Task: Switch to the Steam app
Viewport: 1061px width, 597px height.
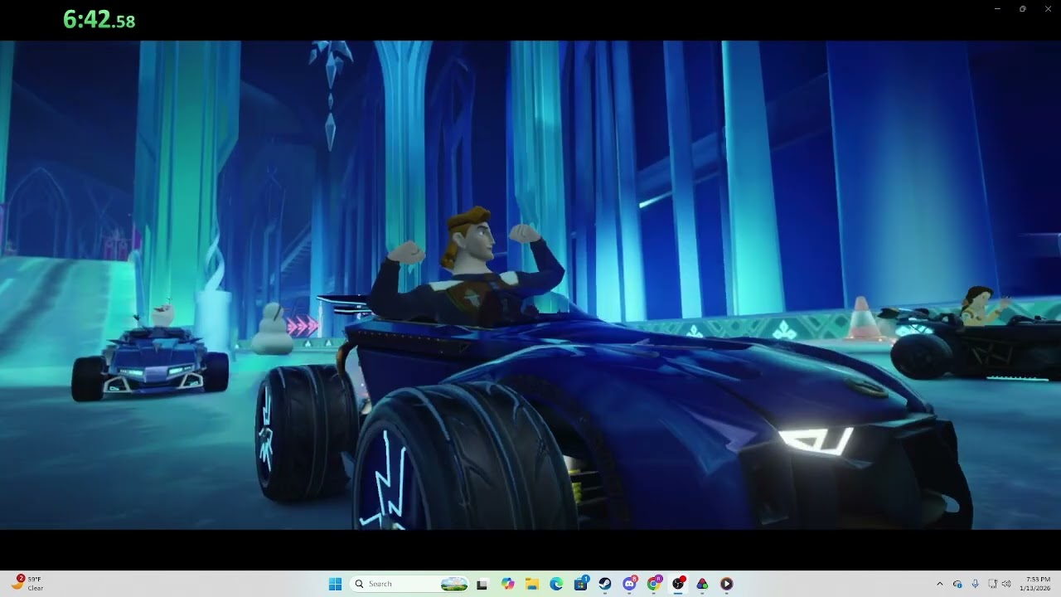Action: pos(605,584)
